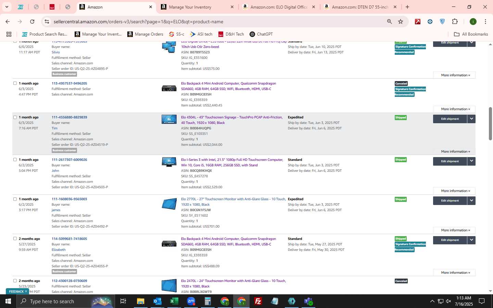Open Windows Start menu
493x308 pixels.
coord(8,301)
